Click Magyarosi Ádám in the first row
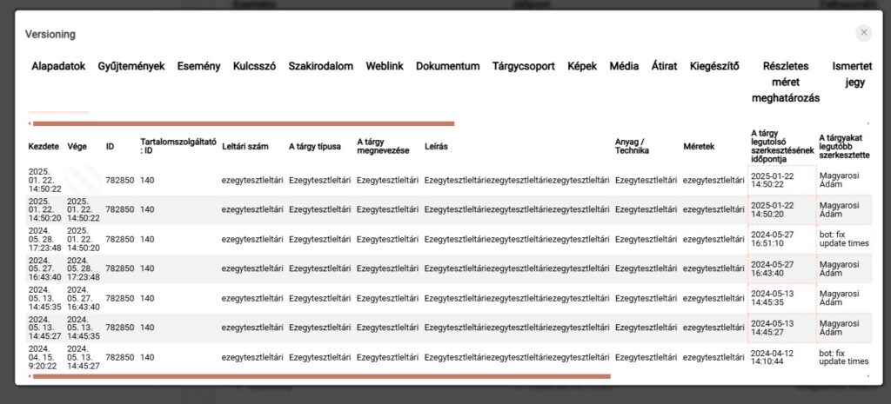The width and height of the screenshot is (891, 404). tap(839, 181)
